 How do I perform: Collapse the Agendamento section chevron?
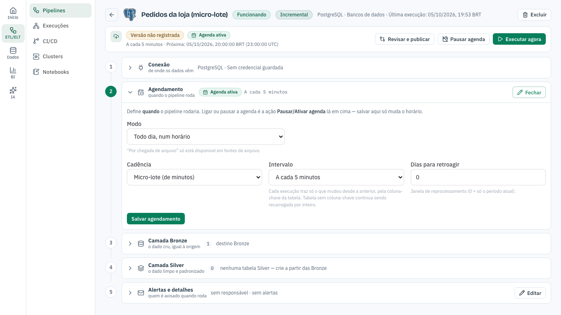click(x=130, y=92)
